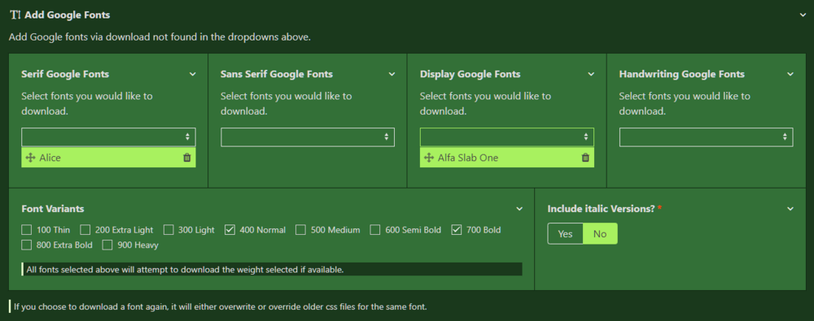Click the Display Google Fonts title
The width and height of the screenshot is (814, 321).
[470, 74]
